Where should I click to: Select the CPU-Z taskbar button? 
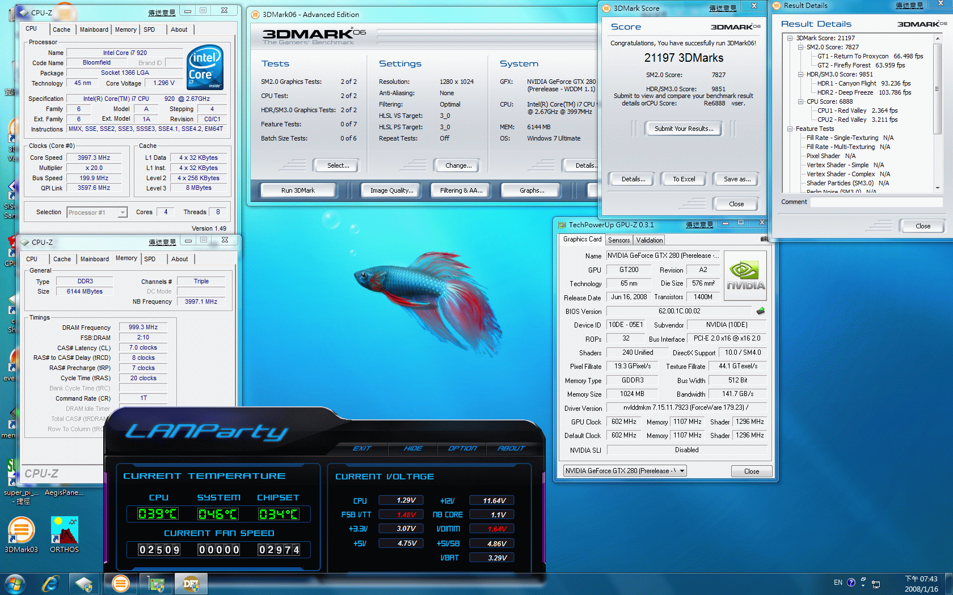[85, 584]
